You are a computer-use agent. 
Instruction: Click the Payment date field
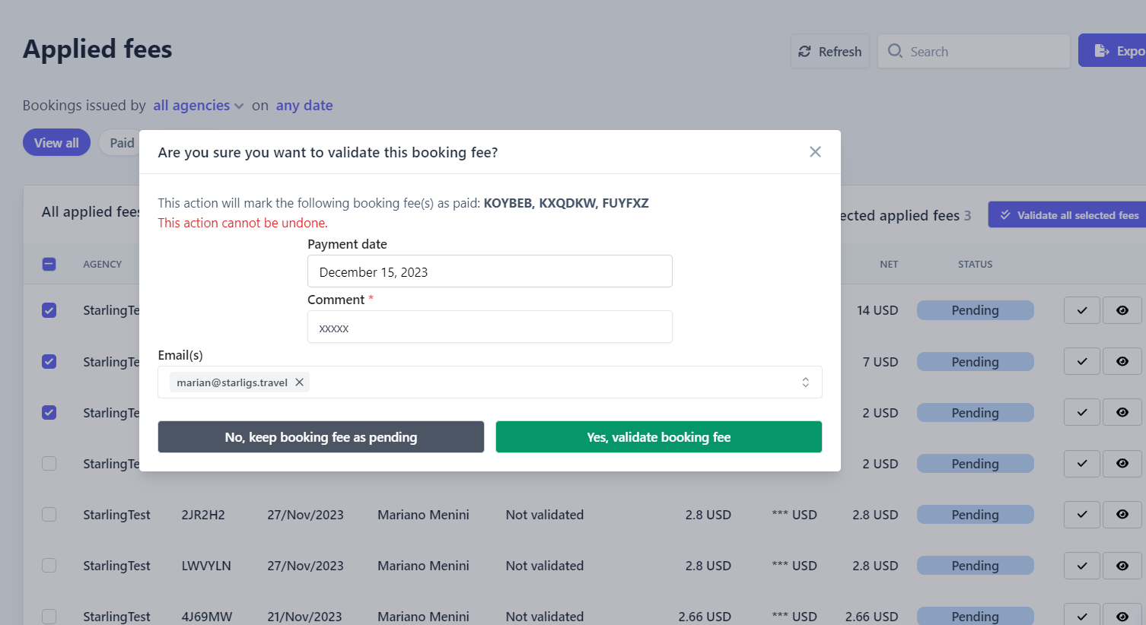click(x=490, y=271)
